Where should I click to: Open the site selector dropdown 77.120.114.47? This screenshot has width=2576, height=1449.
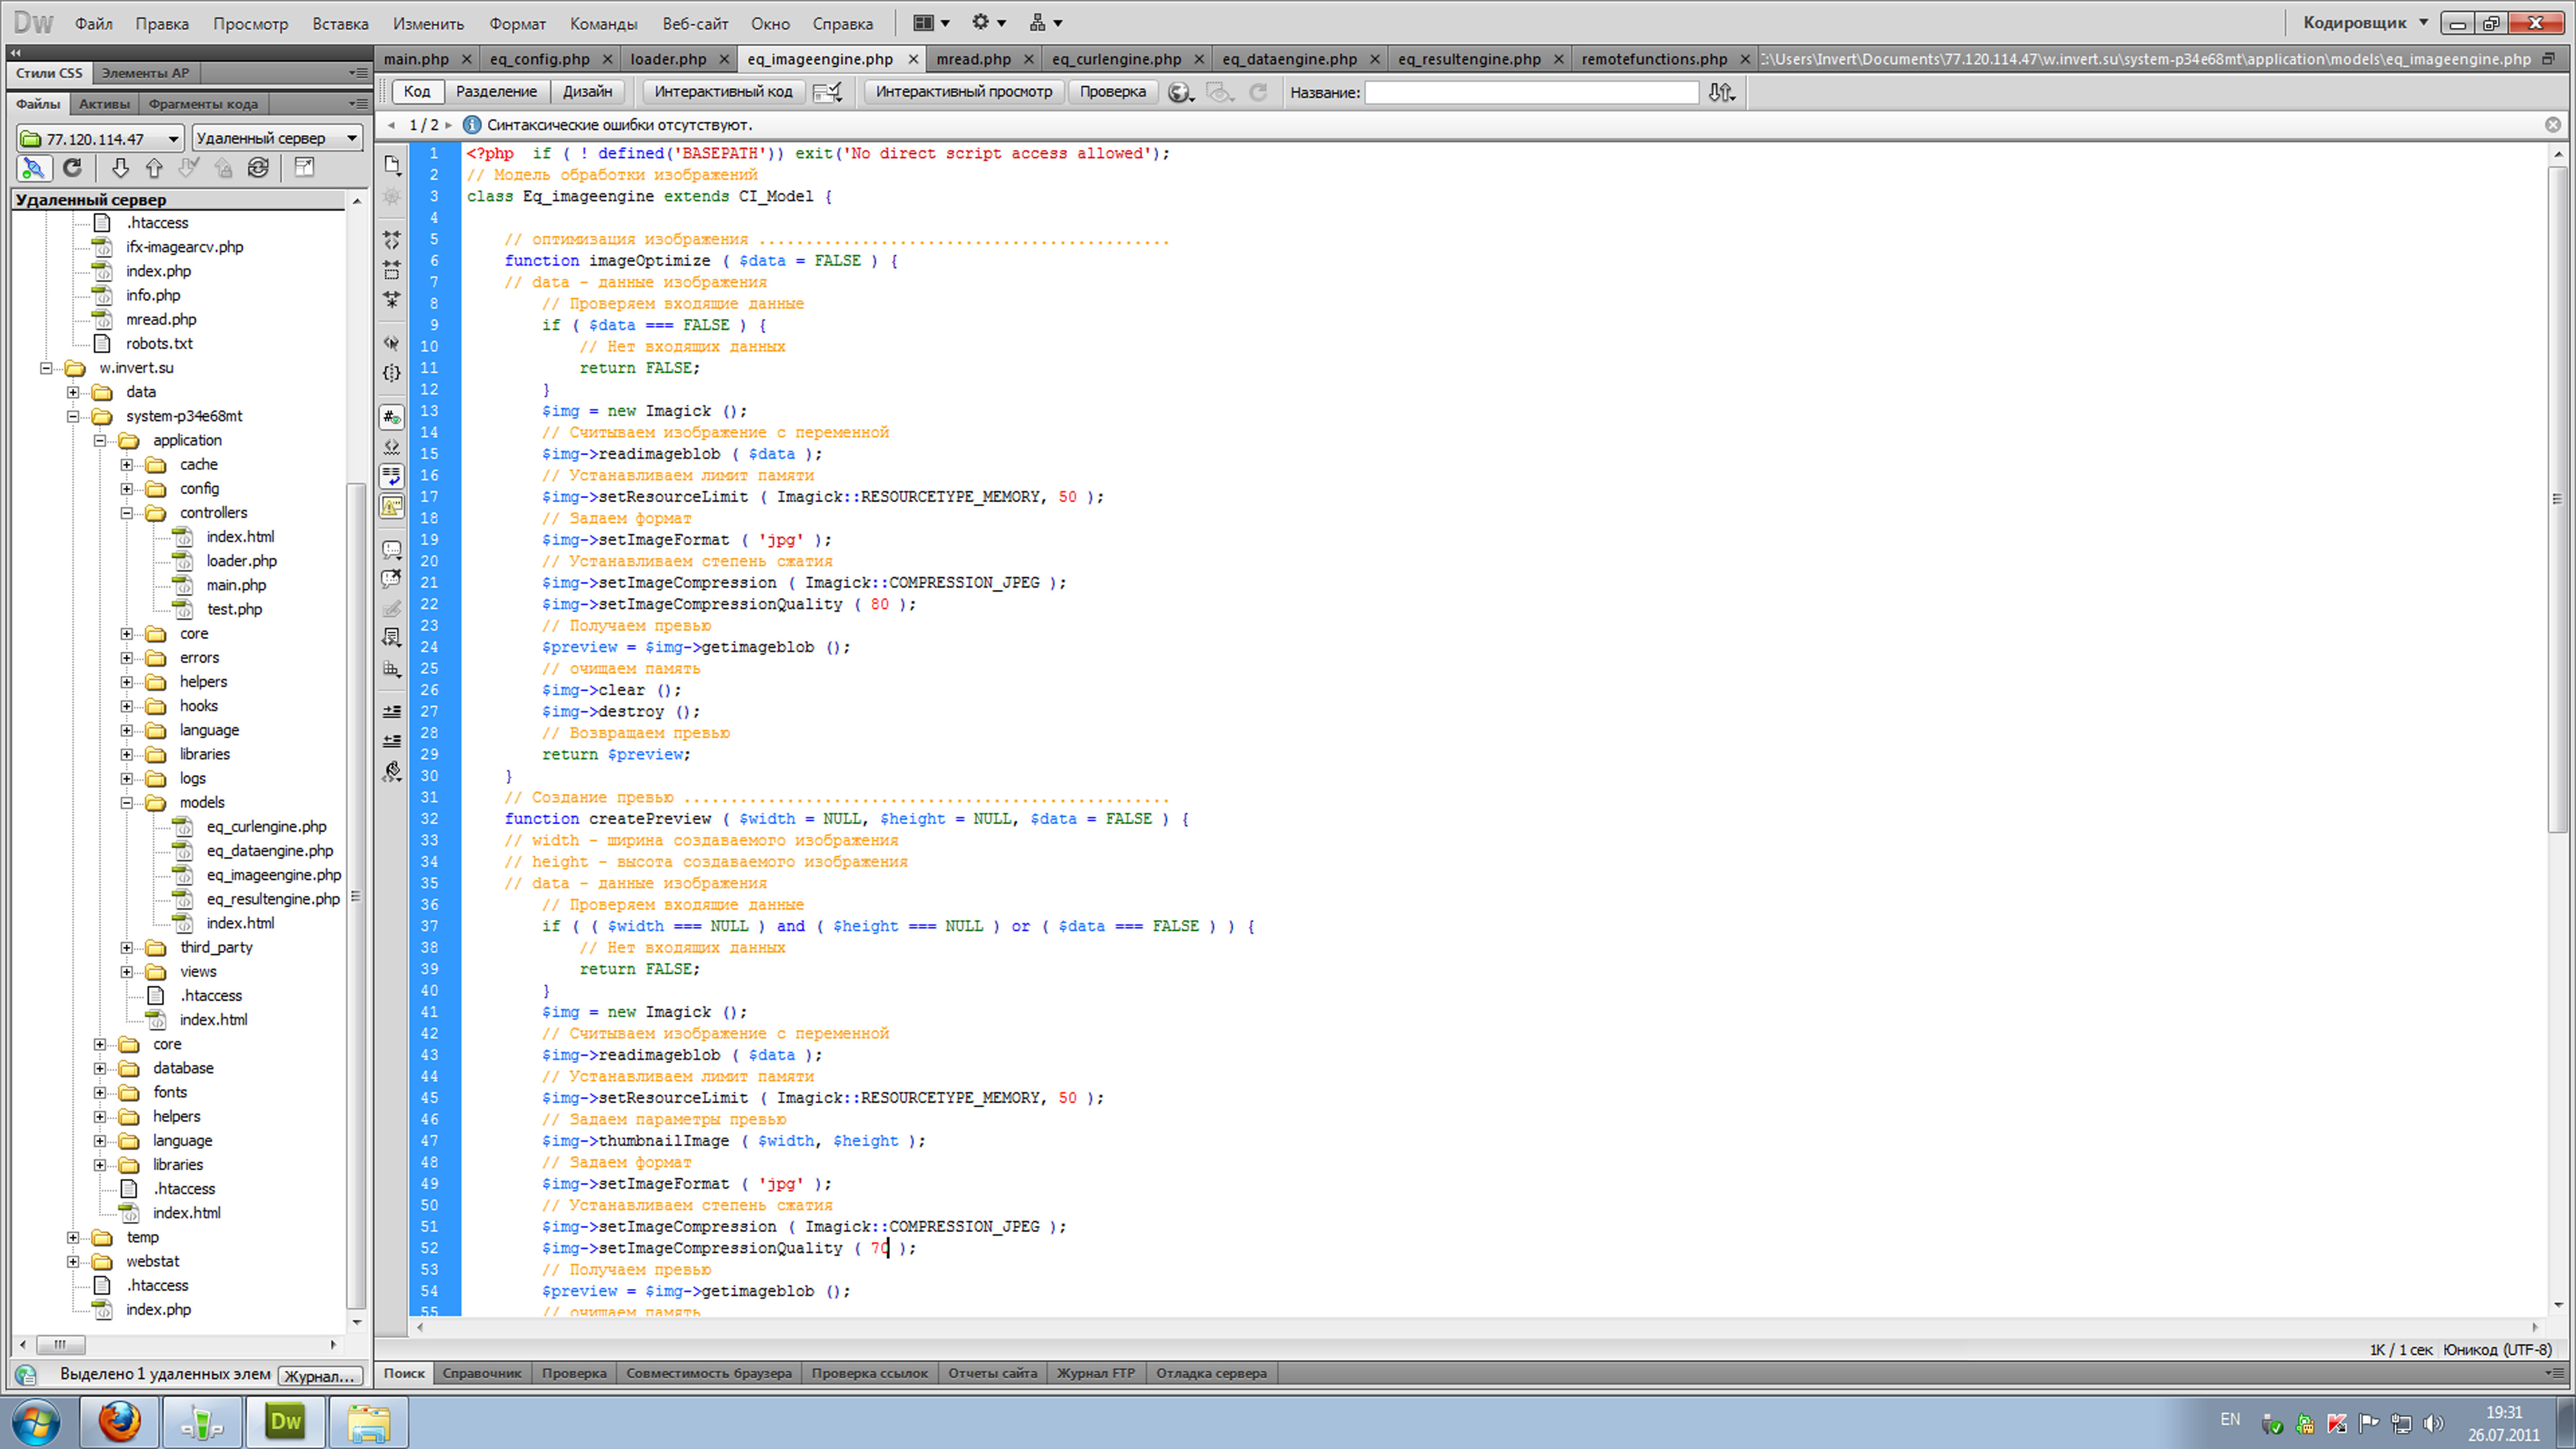click(x=100, y=138)
